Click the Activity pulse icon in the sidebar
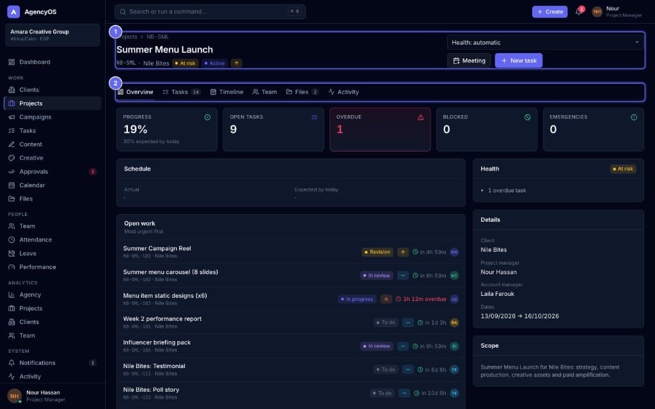This screenshot has height=409, width=655. point(12,376)
